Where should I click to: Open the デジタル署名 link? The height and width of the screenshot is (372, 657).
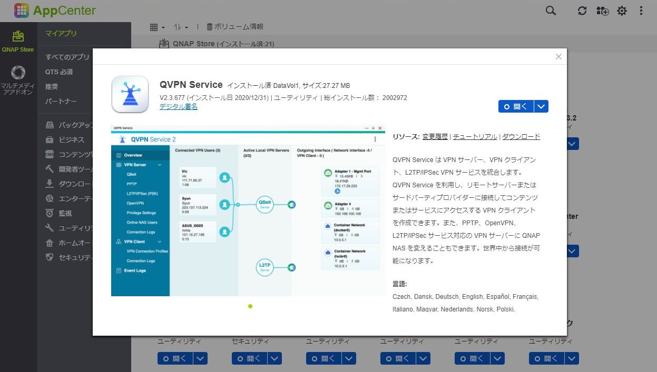coord(179,107)
